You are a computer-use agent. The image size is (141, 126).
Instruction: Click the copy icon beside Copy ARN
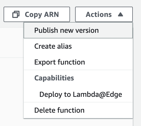16,14
